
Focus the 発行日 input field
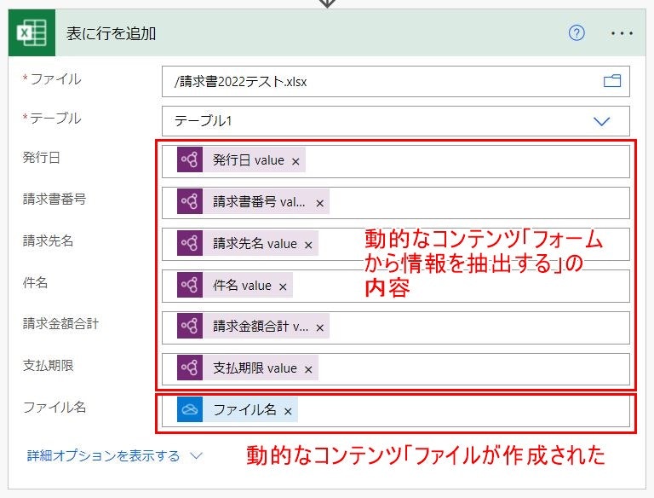[x=395, y=161]
